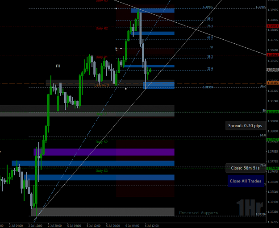
Task: Click the gray Untested Support zone rectangle
Action: click(x=103, y=212)
